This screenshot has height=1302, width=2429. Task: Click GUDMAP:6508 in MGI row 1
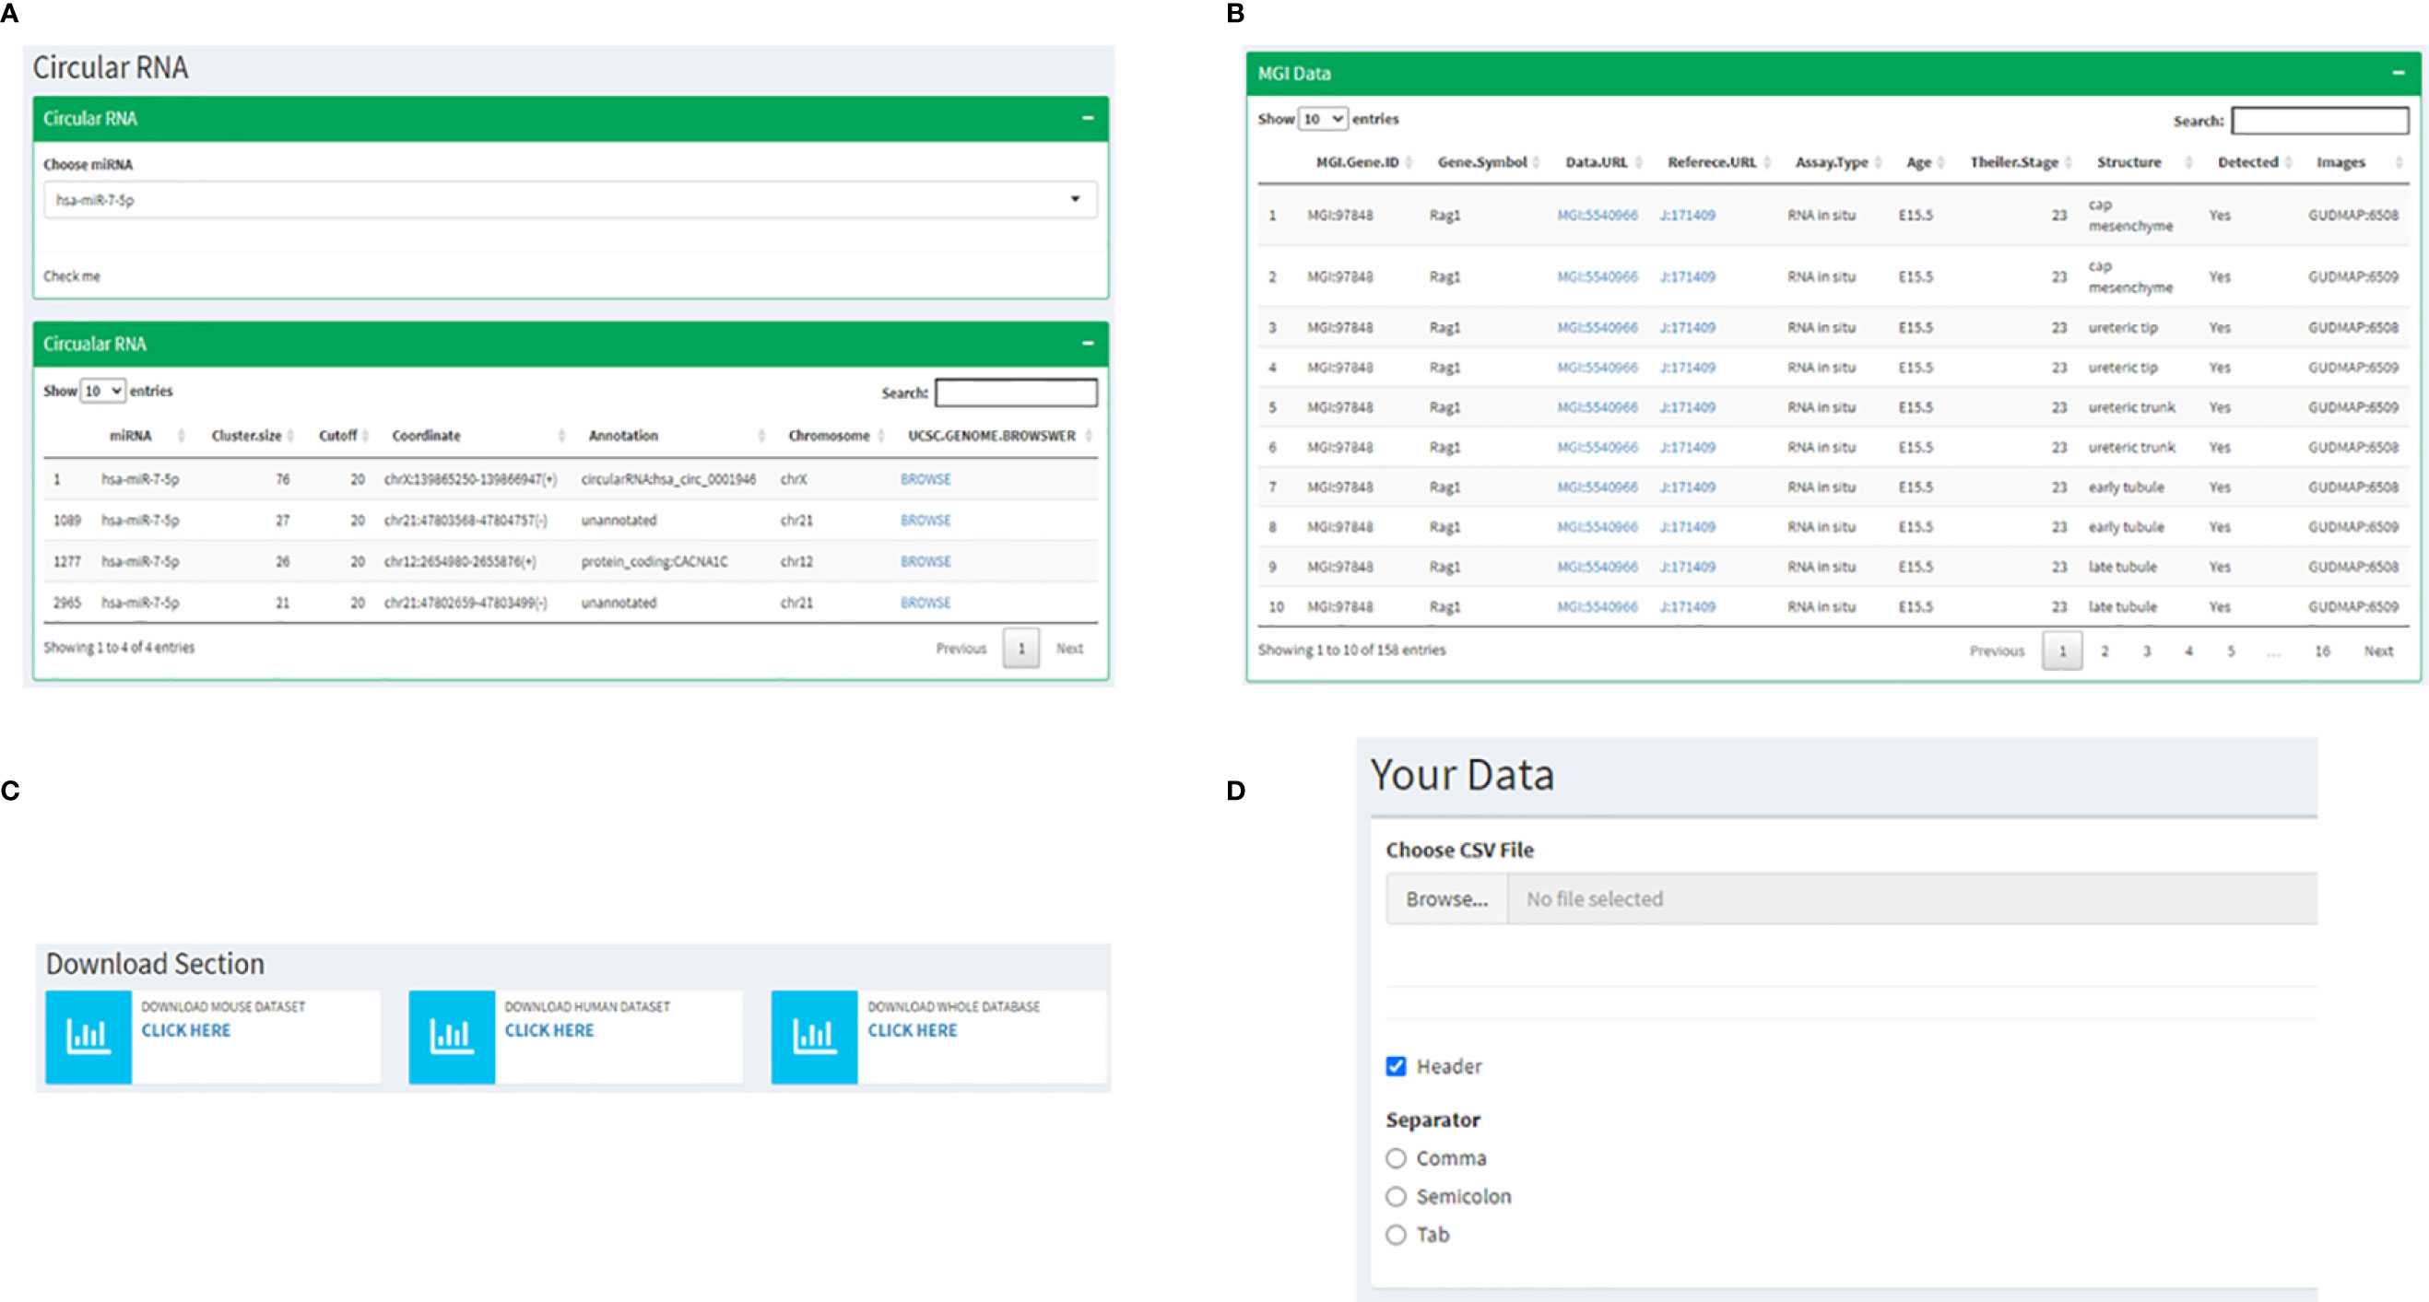pyautogui.click(x=2352, y=215)
